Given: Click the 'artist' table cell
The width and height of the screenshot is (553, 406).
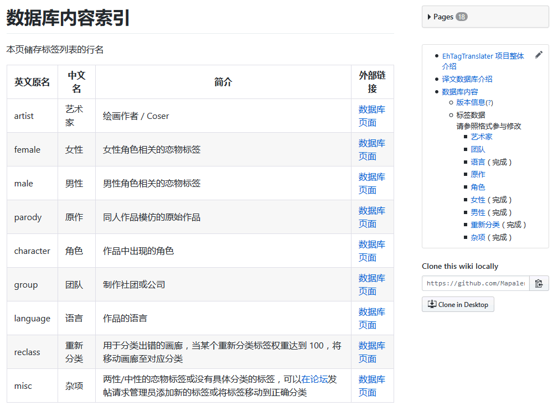Looking at the screenshot, I should tap(32, 116).
